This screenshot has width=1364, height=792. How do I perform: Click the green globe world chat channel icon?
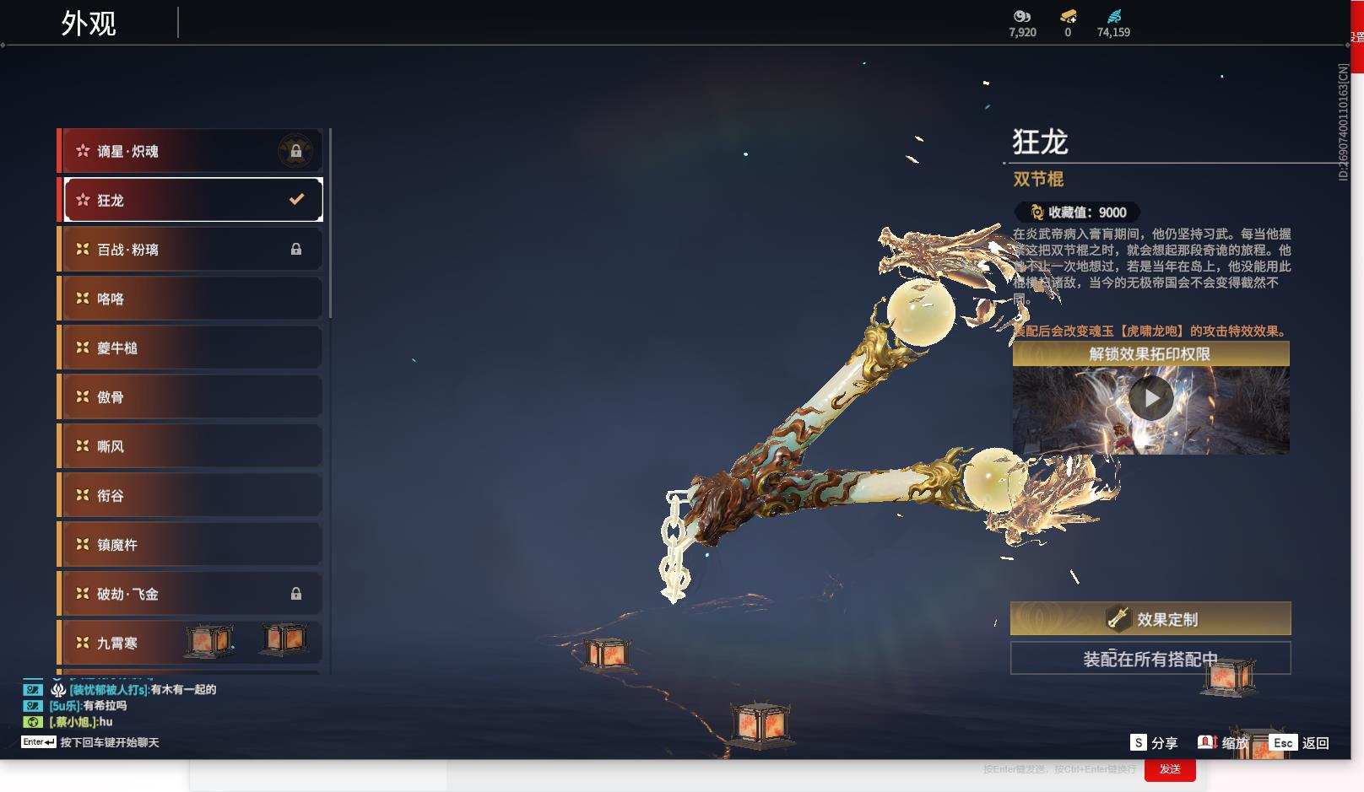click(x=33, y=723)
